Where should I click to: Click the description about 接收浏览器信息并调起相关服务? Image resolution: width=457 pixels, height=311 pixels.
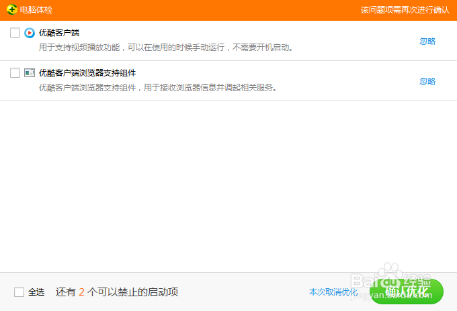click(158, 88)
